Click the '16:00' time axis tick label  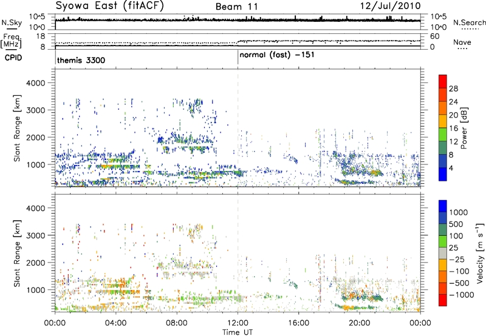click(298, 323)
